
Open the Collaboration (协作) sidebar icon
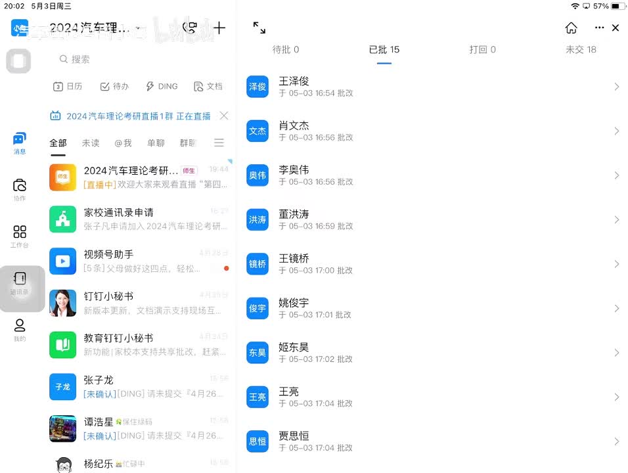(20, 190)
